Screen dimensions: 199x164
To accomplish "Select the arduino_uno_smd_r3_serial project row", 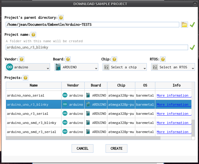I will (99, 132).
